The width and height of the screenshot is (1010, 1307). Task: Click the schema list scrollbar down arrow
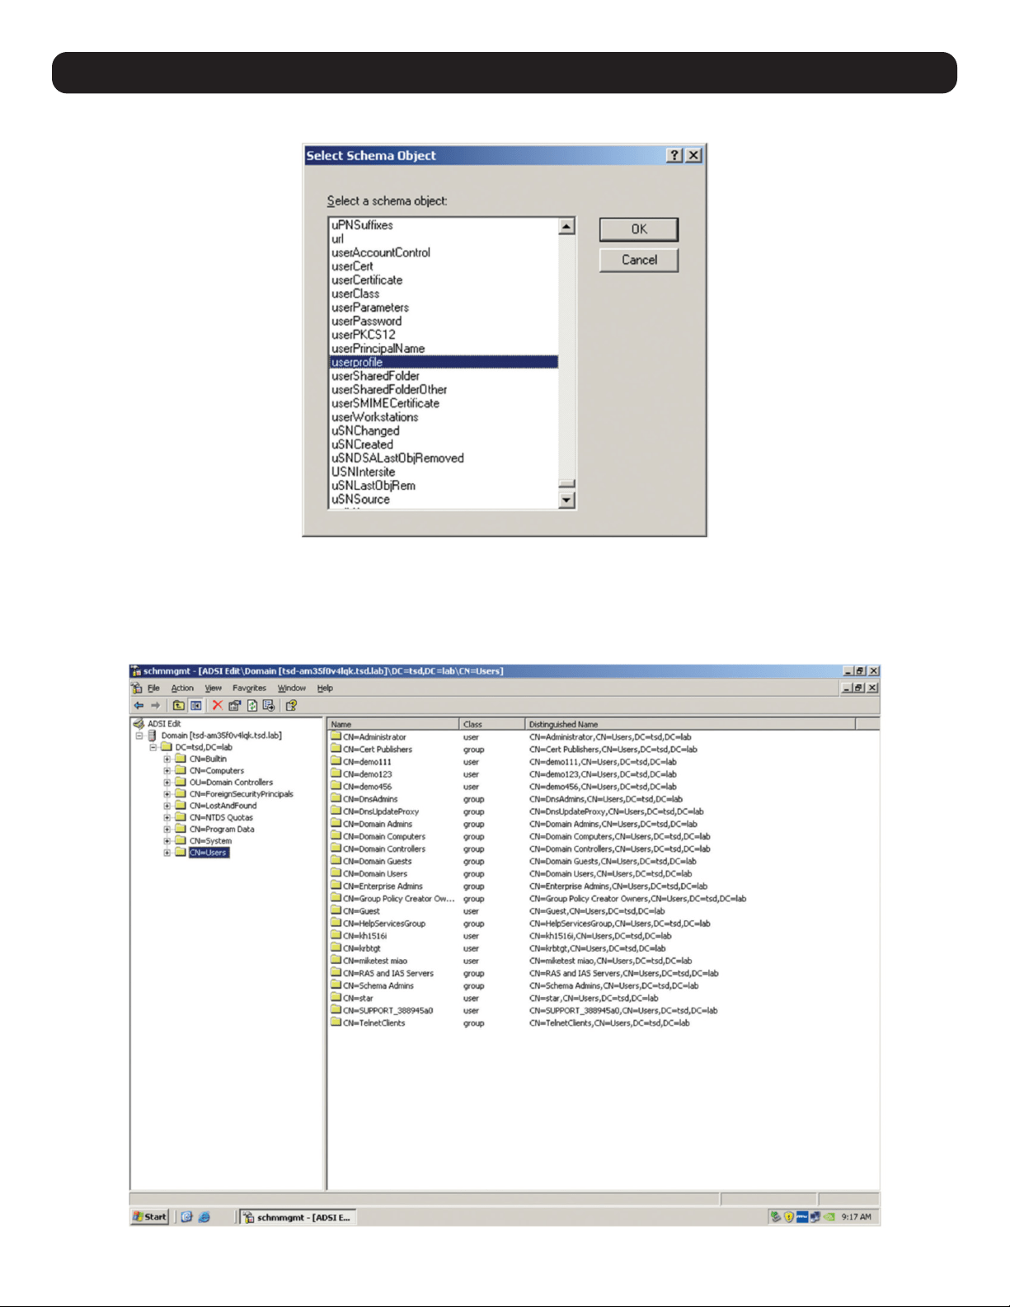point(566,500)
